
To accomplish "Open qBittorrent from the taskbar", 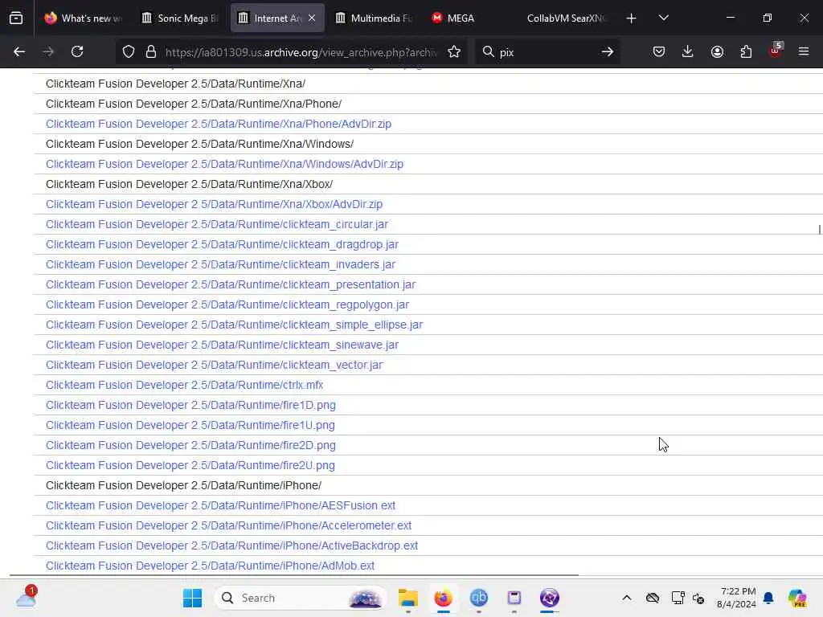I will pos(479,598).
